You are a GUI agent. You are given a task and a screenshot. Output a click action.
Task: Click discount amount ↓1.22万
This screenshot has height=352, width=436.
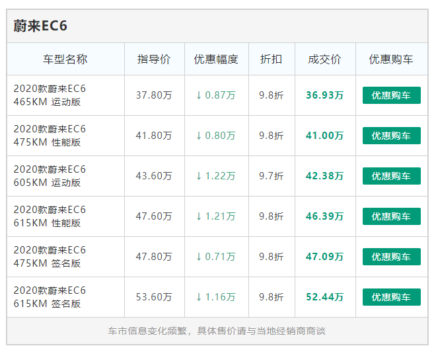(216, 176)
